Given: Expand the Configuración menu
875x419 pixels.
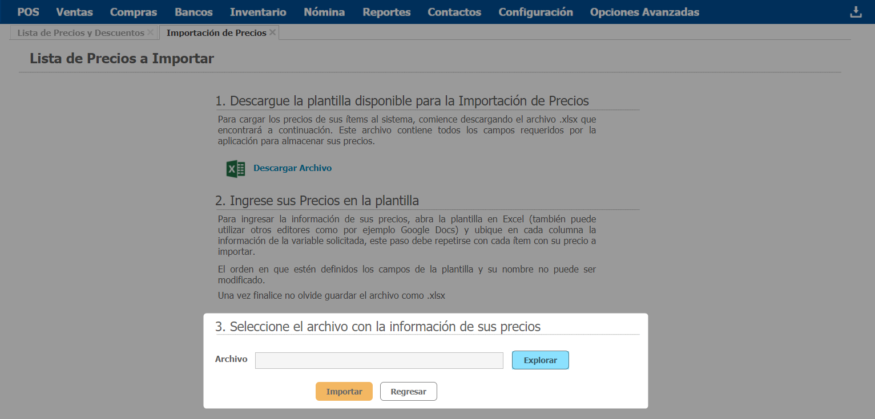Looking at the screenshot, I should tap(535, 12).
